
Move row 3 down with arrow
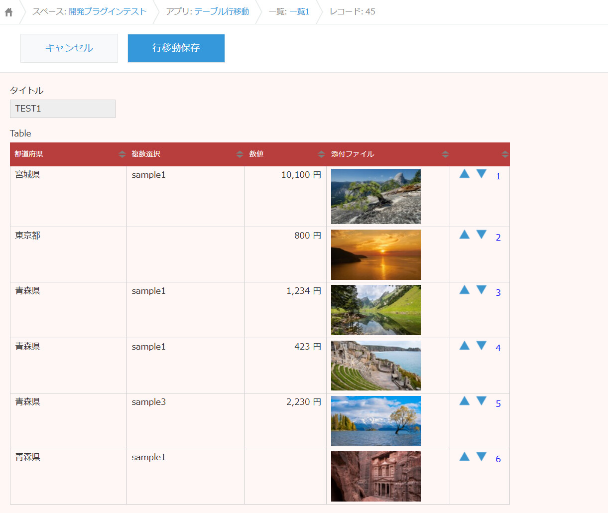[x=481, y=290]
